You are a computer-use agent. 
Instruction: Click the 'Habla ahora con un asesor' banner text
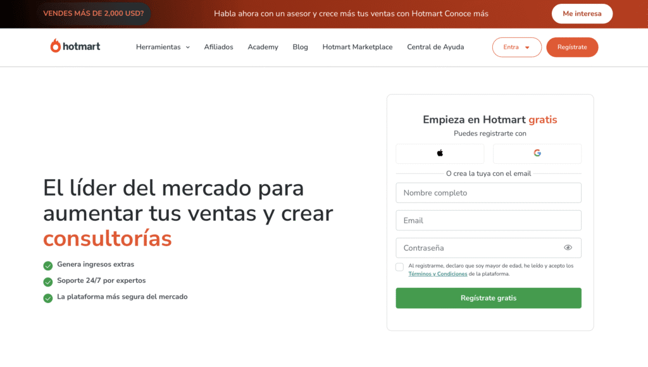click(351, 14)
